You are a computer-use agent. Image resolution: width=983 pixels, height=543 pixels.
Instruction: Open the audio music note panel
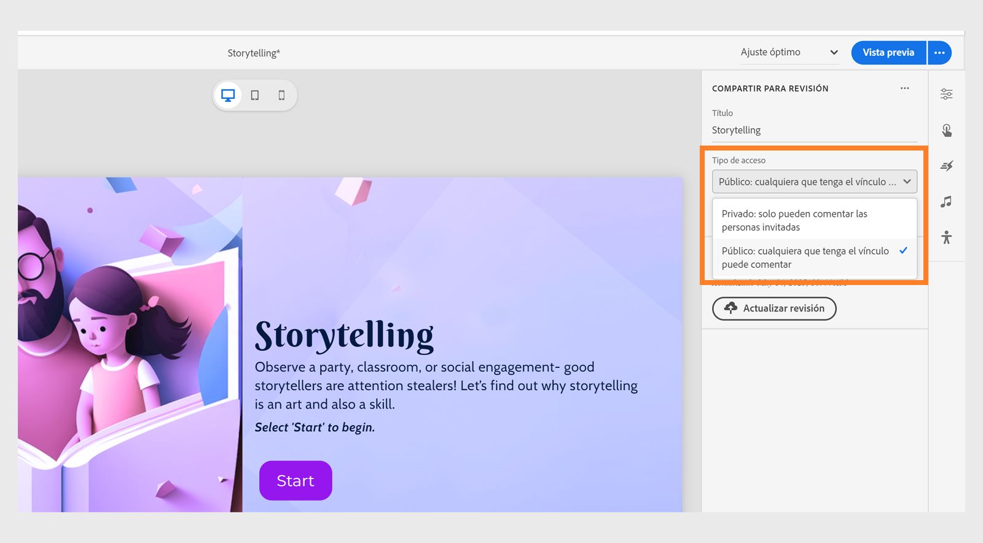946,201
